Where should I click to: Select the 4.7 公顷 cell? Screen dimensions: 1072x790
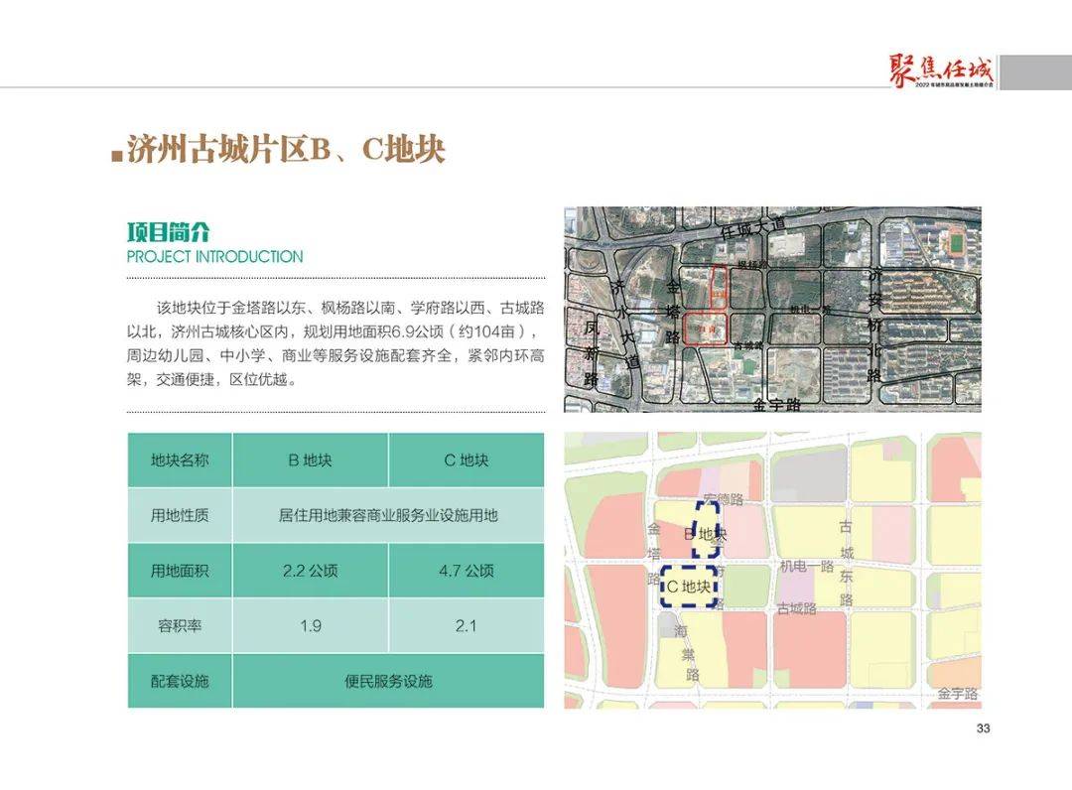pos(467,571)
